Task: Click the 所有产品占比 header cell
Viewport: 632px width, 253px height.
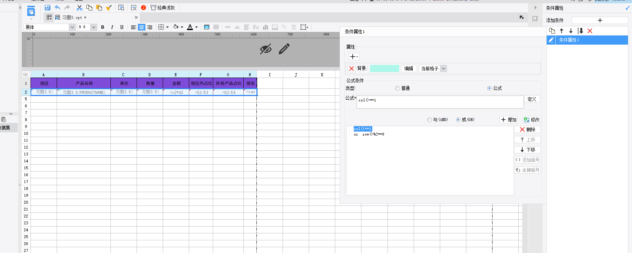Action: pyautogui.click(x=228, y=83)
